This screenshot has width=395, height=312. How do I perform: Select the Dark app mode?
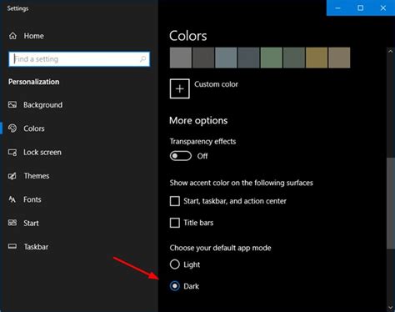(x=175, y=286)
